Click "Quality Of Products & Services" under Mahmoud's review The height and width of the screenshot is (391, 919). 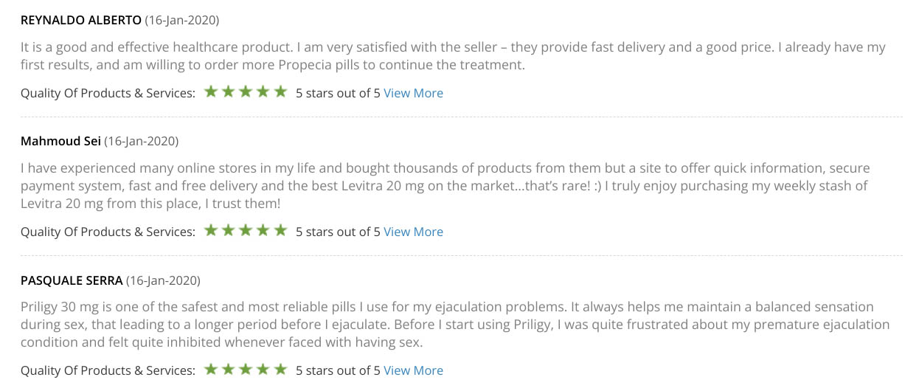108,232
